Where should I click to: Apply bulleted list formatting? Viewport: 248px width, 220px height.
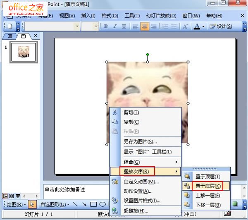tap(174, 26)
